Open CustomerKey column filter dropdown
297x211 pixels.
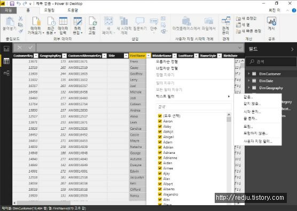pos(36,56)
